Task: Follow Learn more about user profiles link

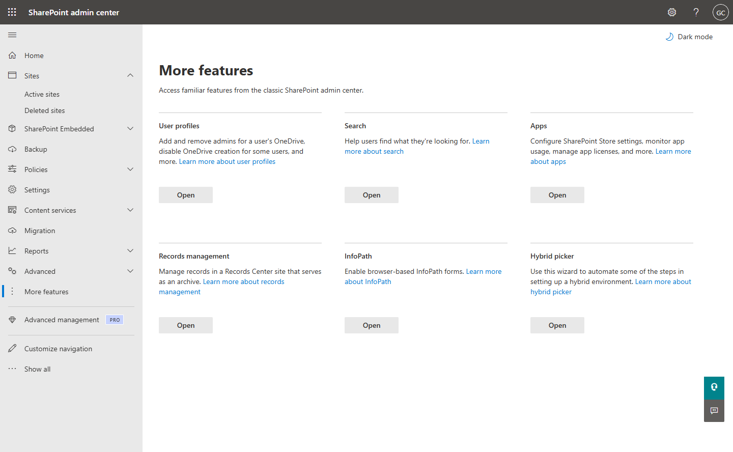Action: point(227,161)
